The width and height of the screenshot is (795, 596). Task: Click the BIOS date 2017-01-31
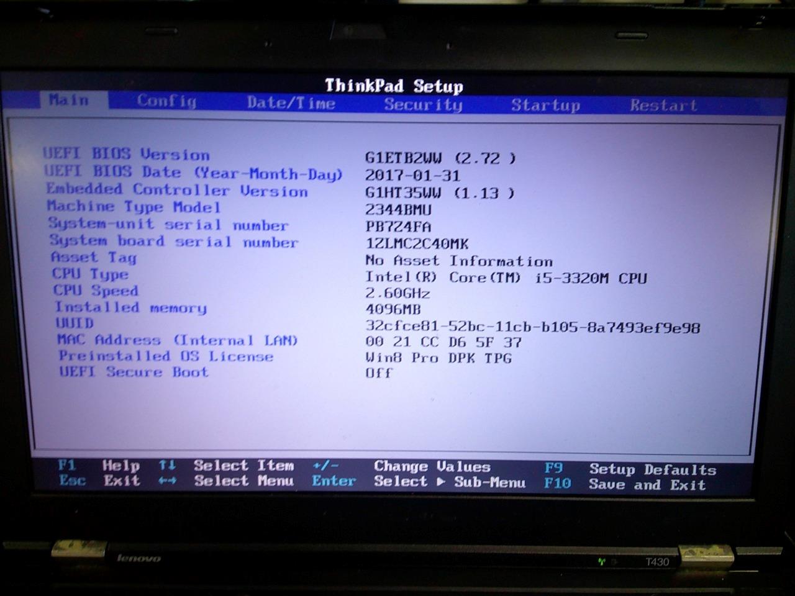412,176
